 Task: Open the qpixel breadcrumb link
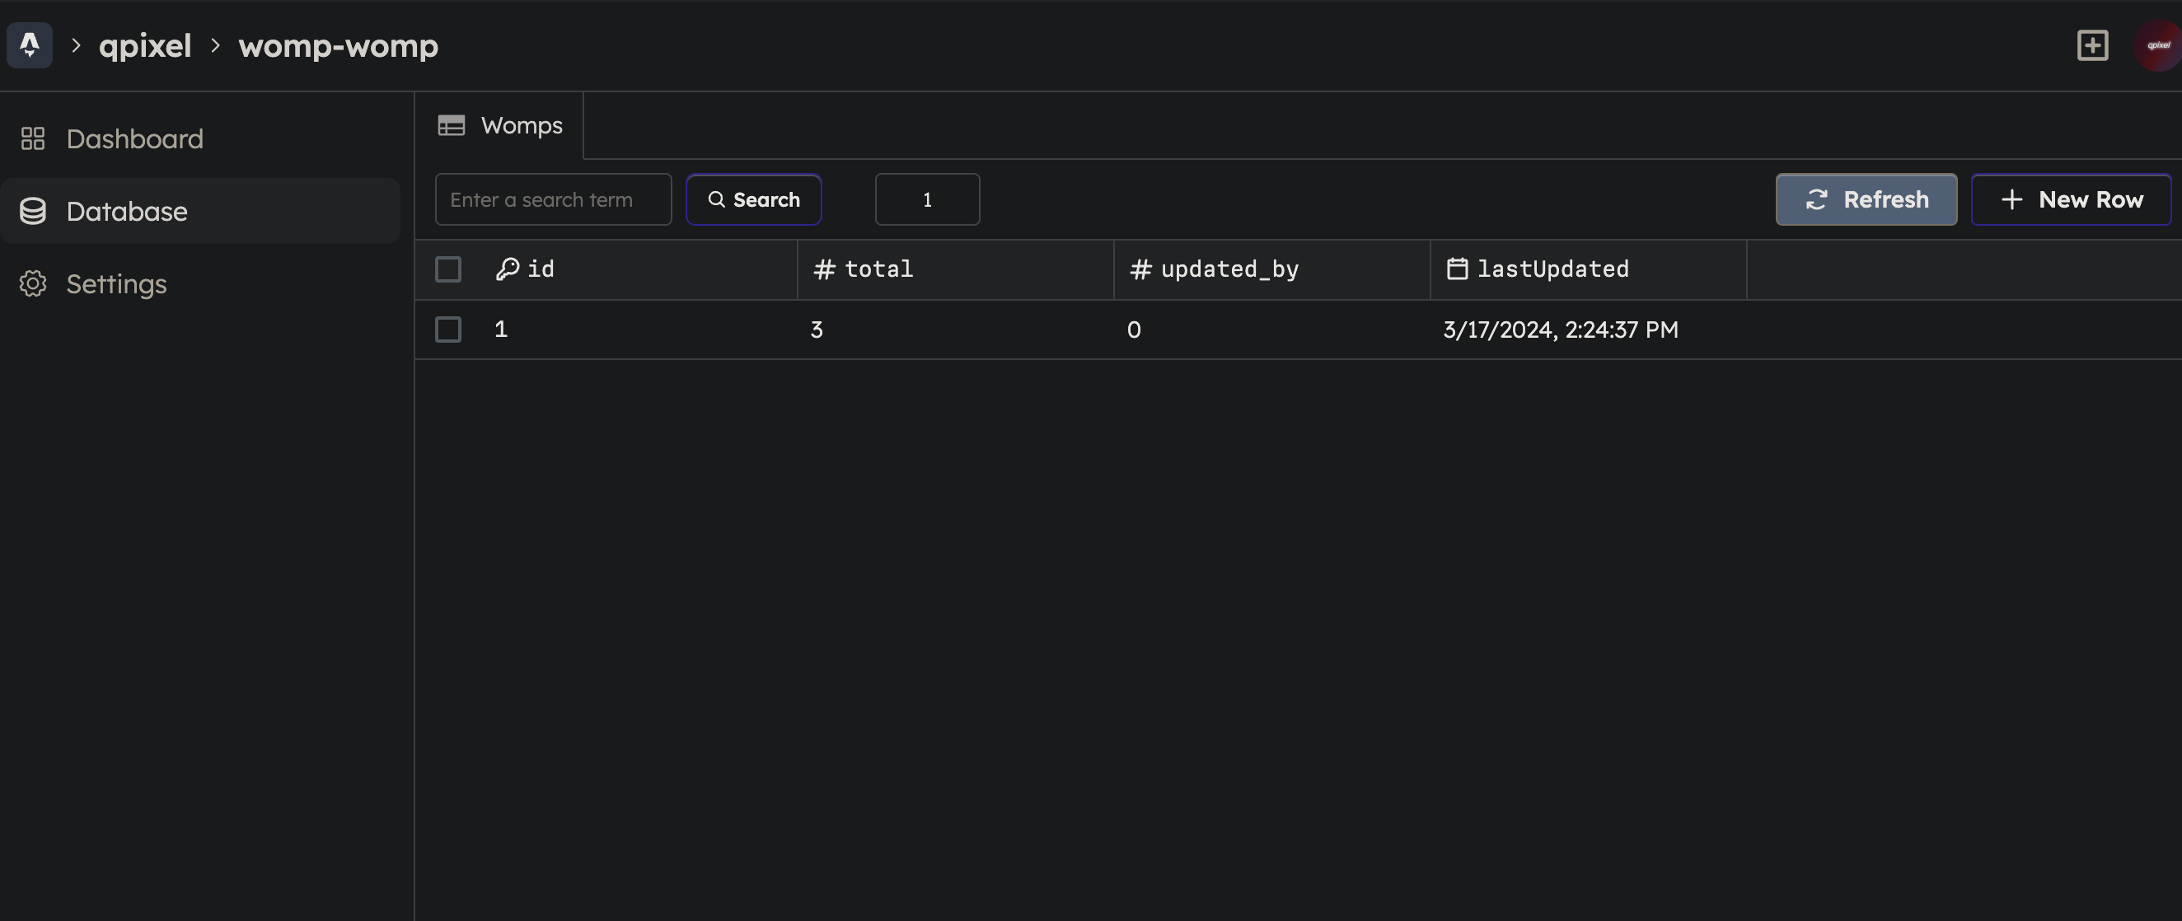[145, 45]
